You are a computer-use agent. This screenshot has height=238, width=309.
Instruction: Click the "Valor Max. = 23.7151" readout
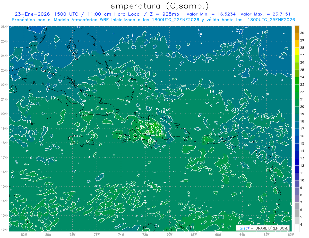coord(265,14)
